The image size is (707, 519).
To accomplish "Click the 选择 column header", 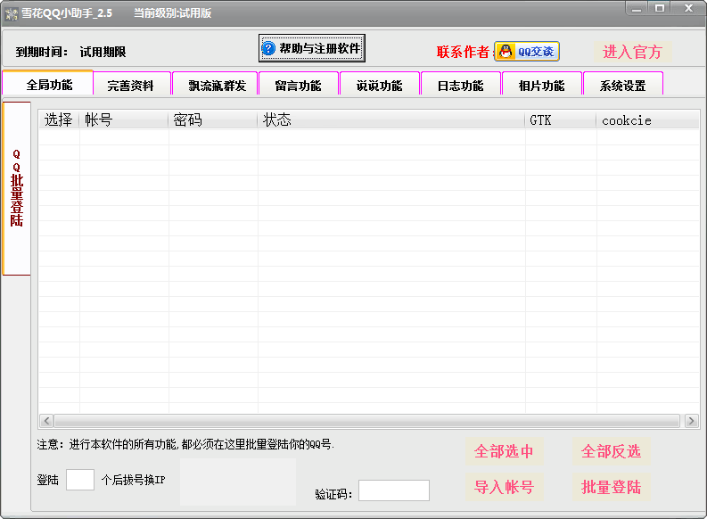I will point(59,120).
